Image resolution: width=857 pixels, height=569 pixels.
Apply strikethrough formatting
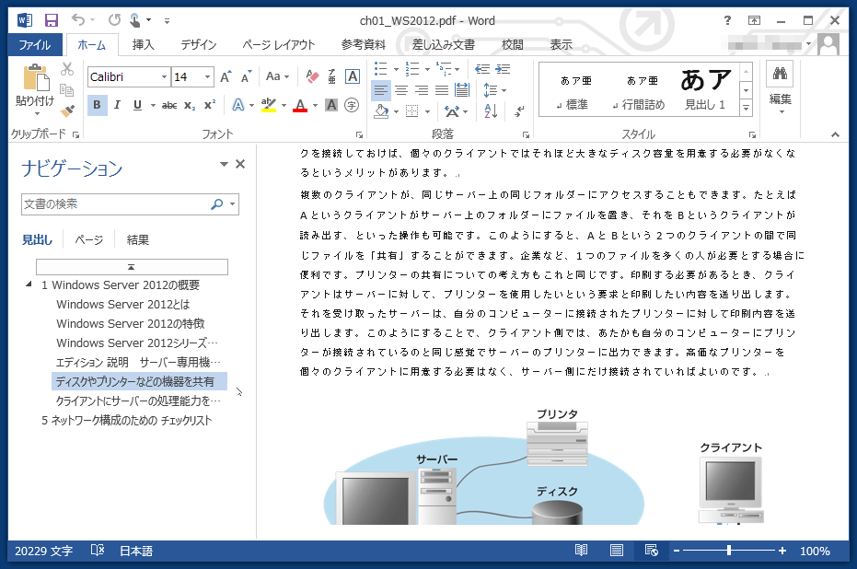point(169,105)
